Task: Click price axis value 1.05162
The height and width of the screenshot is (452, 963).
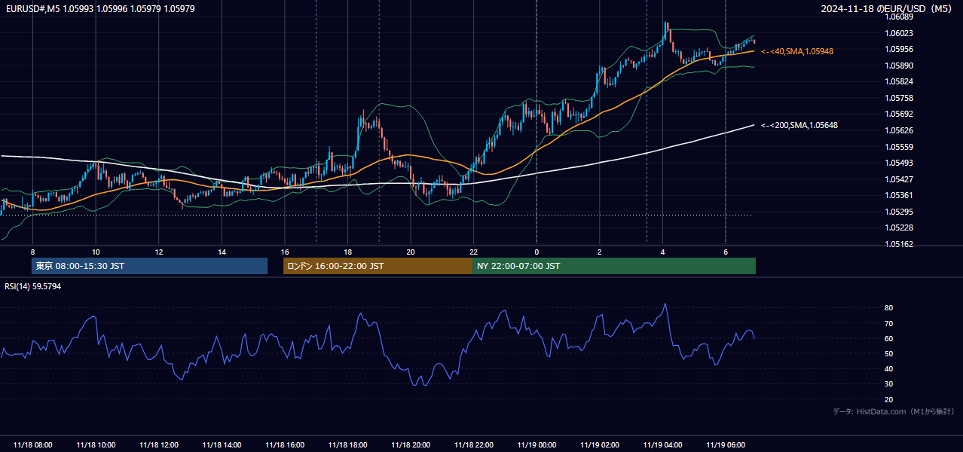Action: point(898,244)
